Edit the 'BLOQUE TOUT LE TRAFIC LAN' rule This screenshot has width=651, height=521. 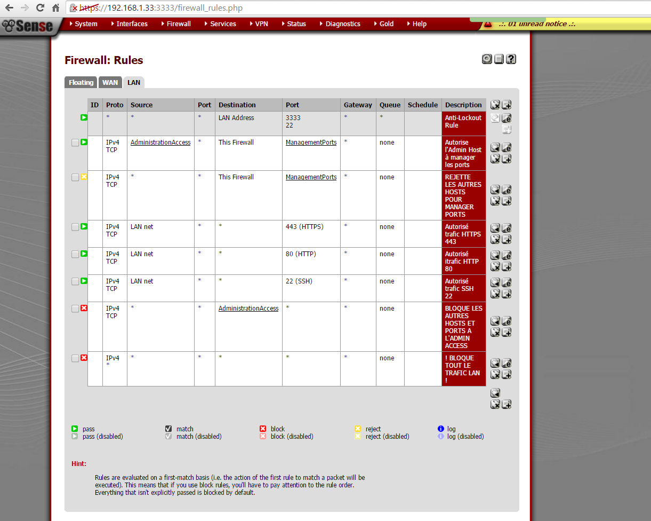(x=507, y=363)
